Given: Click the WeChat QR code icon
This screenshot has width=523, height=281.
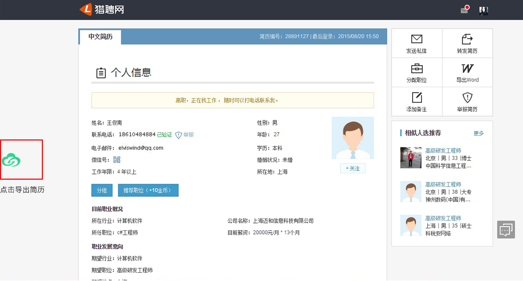Looking at the screenshot, I should 117,160.
